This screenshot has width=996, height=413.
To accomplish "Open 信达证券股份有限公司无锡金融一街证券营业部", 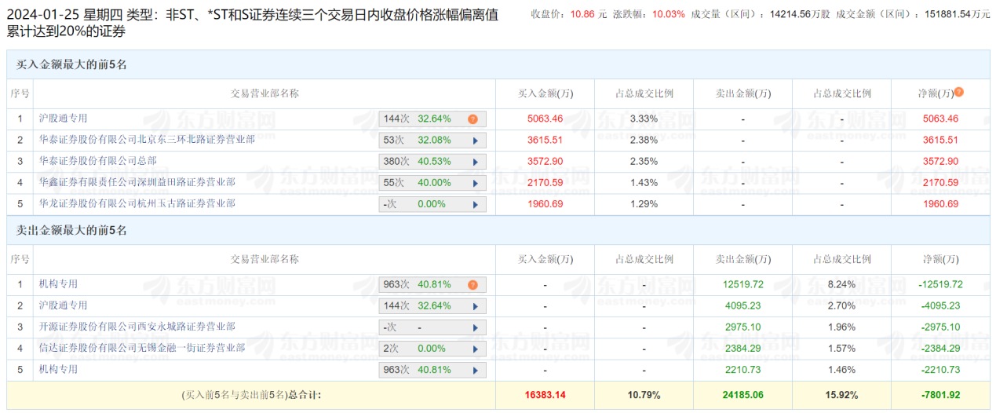I will (x=142, y=347).
